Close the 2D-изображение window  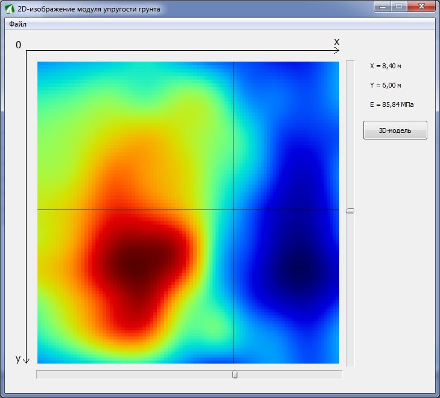[x=421, y=6]
